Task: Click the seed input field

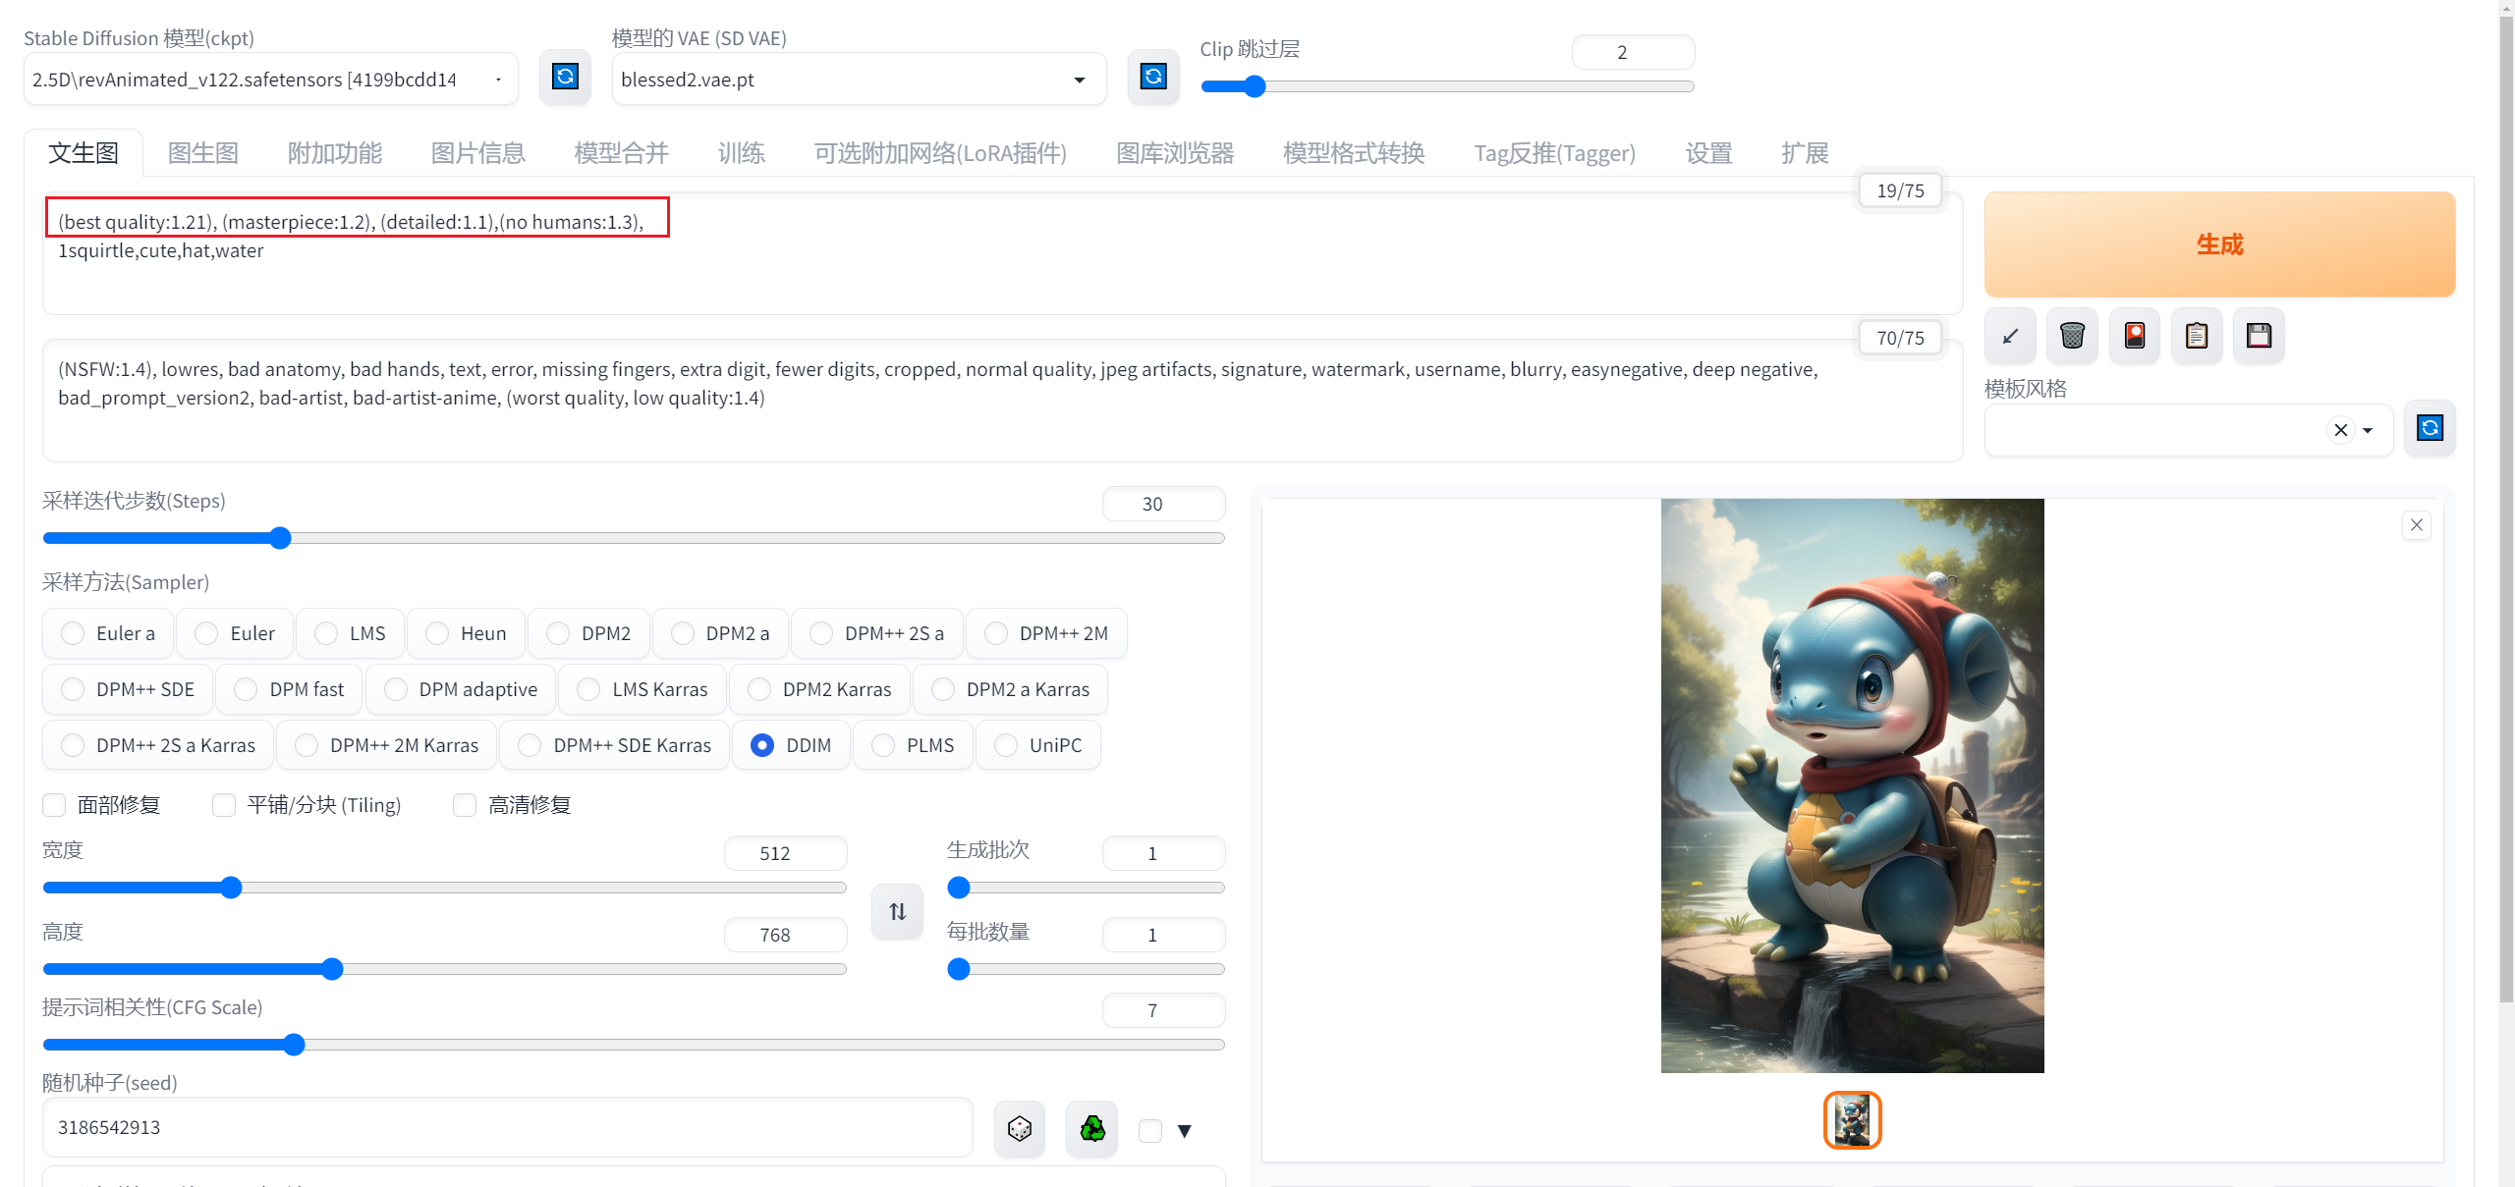Action: (507, 1127)
